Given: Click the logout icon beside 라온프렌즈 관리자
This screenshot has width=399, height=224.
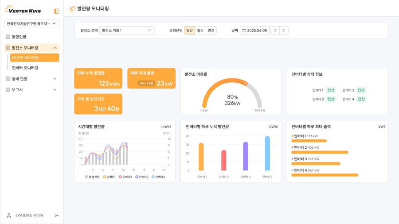Looking at the screenshot, I should [56, 216].
